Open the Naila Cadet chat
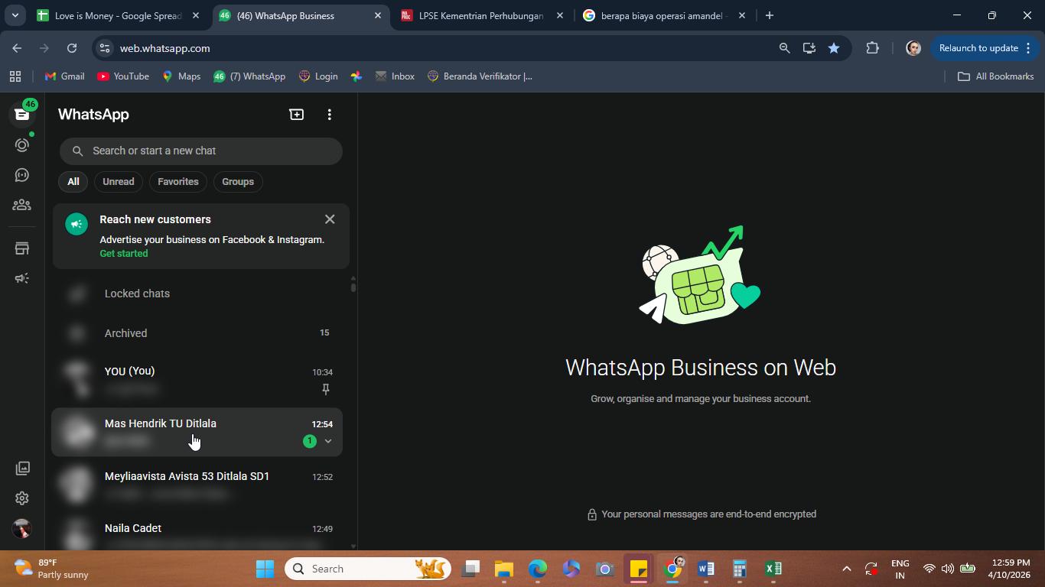This screenshot has width=1045, height=587. pyautogui.click(x=197, y=533)
